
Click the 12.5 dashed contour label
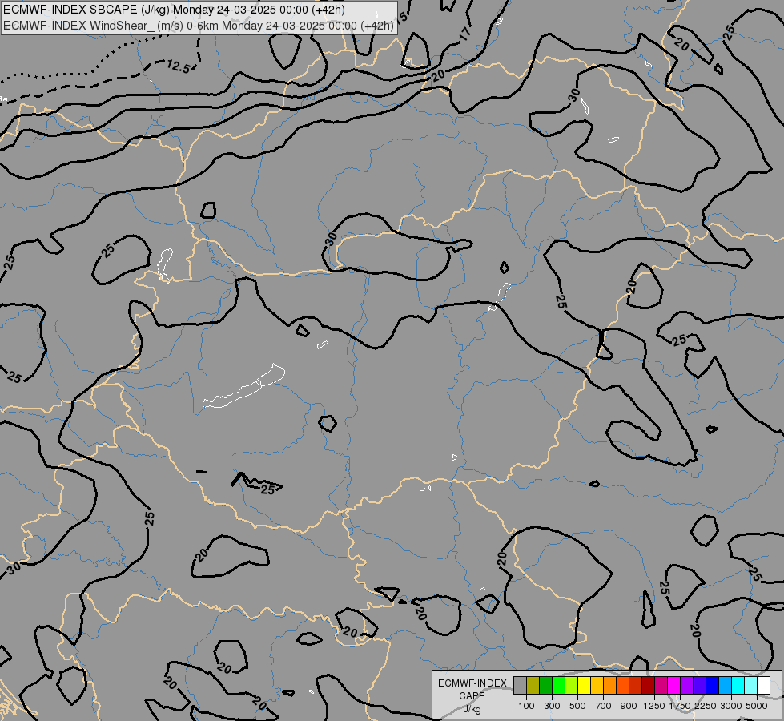tap(179, 66)
